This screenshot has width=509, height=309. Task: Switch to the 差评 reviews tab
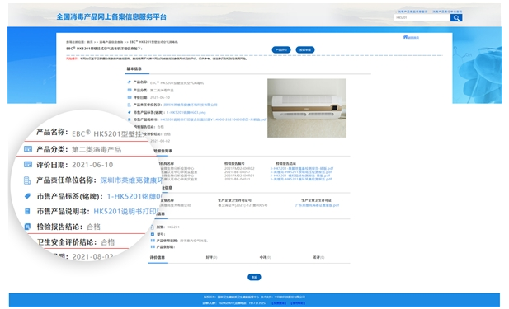318,257
